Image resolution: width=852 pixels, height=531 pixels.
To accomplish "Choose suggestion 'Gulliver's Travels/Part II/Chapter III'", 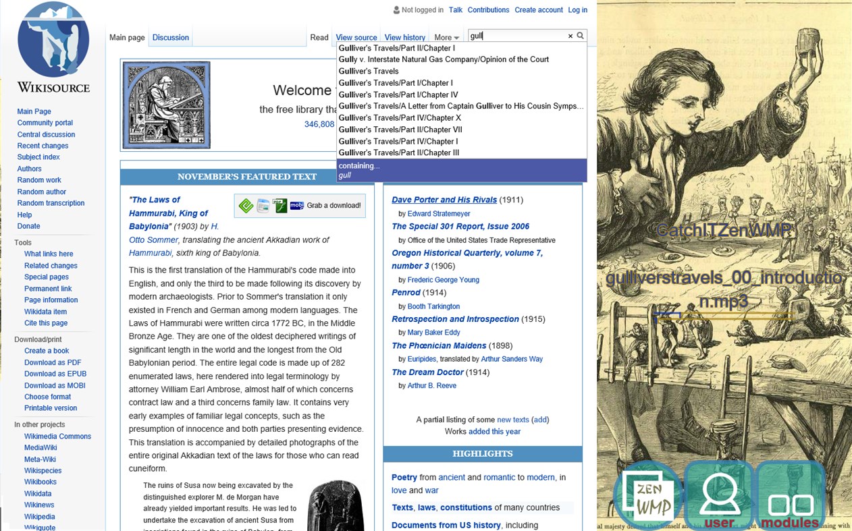I will [462, 152].
